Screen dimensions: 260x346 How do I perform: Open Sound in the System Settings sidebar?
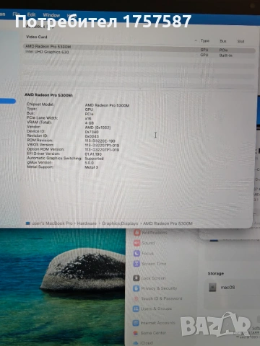[x=144, y=243]
